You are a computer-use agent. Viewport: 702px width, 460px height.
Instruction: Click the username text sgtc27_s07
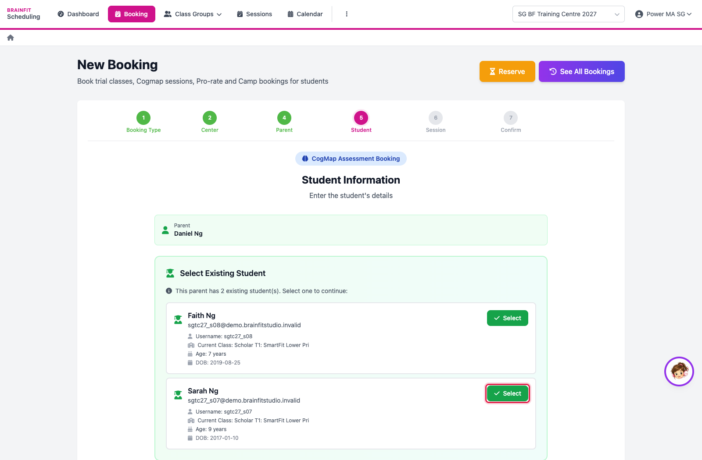pos(238,412)
